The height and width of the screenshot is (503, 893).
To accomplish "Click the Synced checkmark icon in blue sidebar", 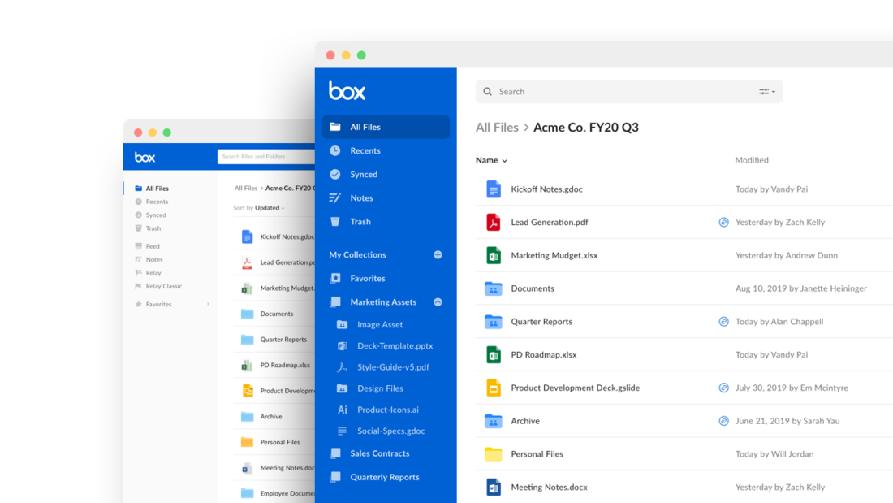I will click(334, 174).
